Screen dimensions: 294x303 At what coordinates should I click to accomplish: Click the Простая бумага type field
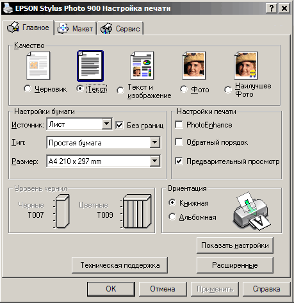[x=104, y=143]
